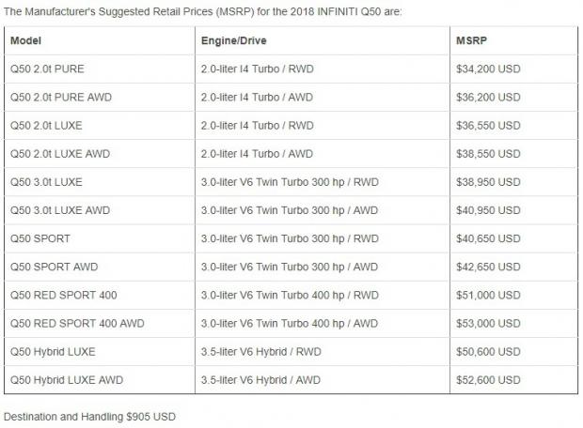Click the Engine/Drive column header

coord(230,41)
